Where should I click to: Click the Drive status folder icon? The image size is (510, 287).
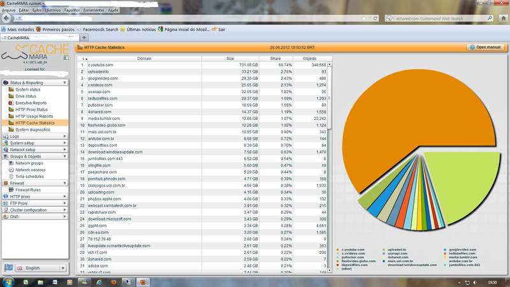[11, 96]
